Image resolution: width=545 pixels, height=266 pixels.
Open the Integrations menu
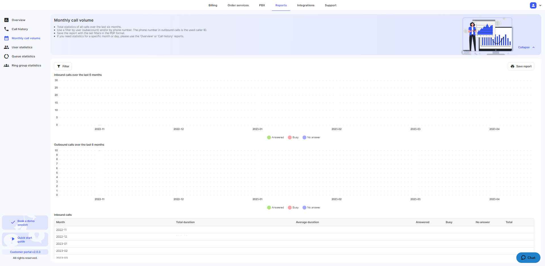point(306,5)
